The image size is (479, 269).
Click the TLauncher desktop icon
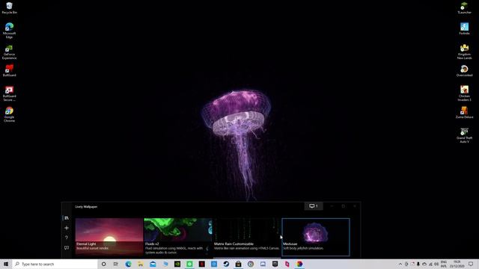pyautogui.click(x=464, y=8)
